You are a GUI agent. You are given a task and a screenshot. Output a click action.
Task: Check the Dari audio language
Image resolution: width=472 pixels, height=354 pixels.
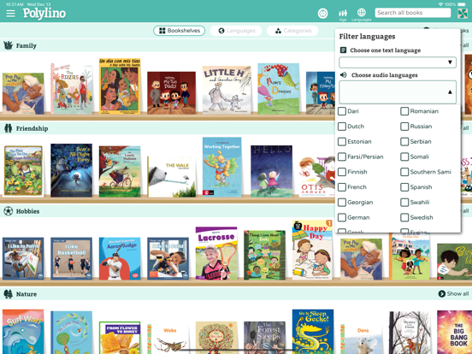pyautogui.click(x=342, y=111)
